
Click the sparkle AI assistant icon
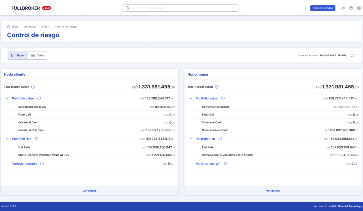[x=343, y=8]
